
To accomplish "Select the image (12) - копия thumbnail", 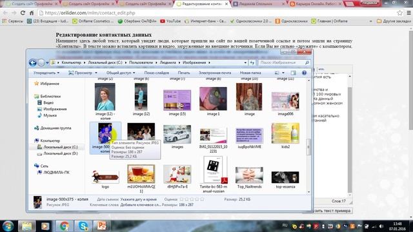I will (x=105, y=97).
